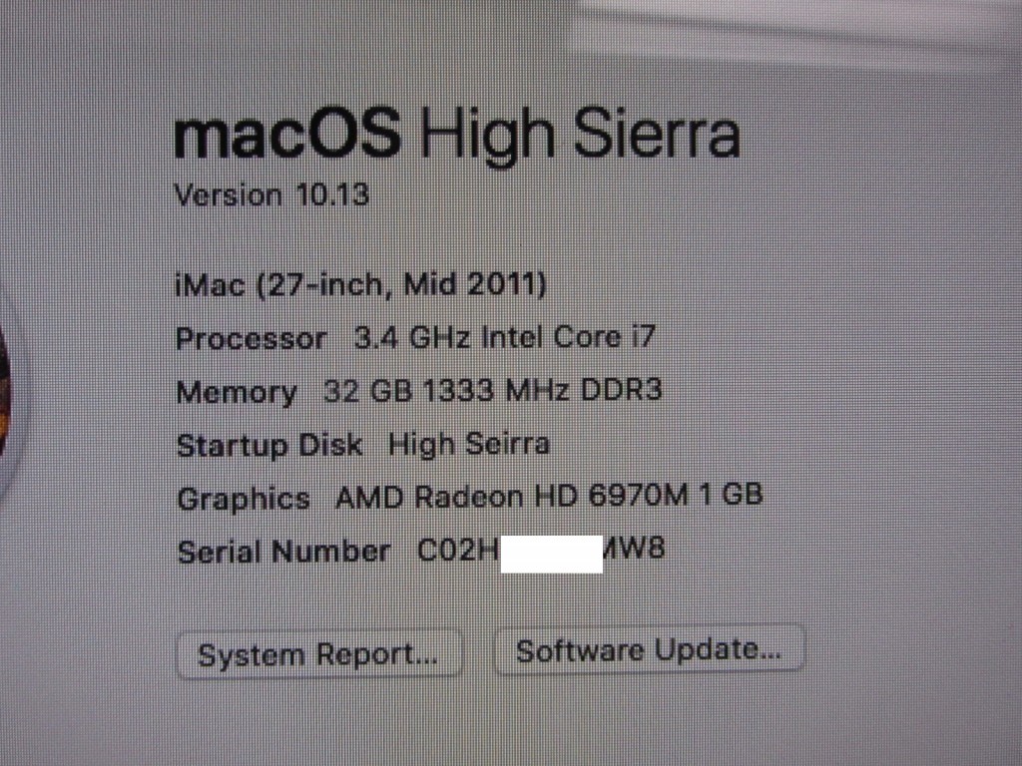Click the Processor label

251,339
